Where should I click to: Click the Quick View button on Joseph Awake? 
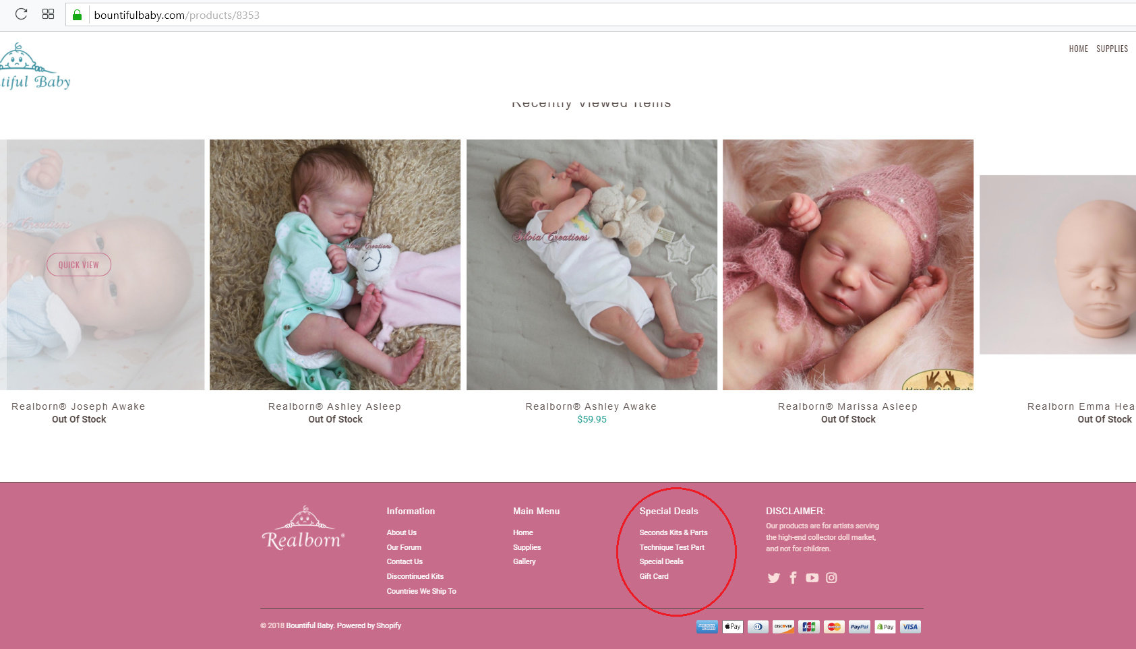pyautogui.click(x=79, y=265)
